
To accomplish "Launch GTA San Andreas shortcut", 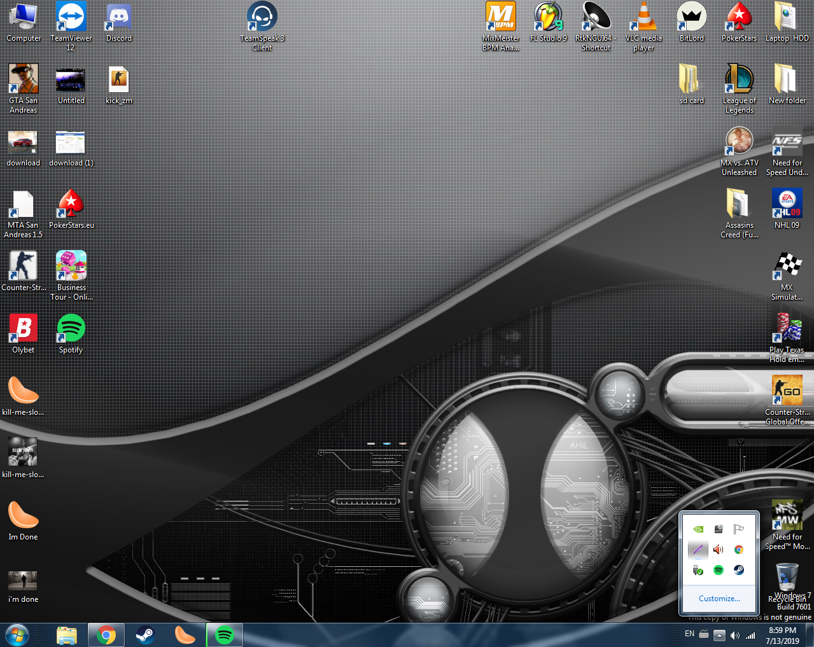I will coord(24,88).
